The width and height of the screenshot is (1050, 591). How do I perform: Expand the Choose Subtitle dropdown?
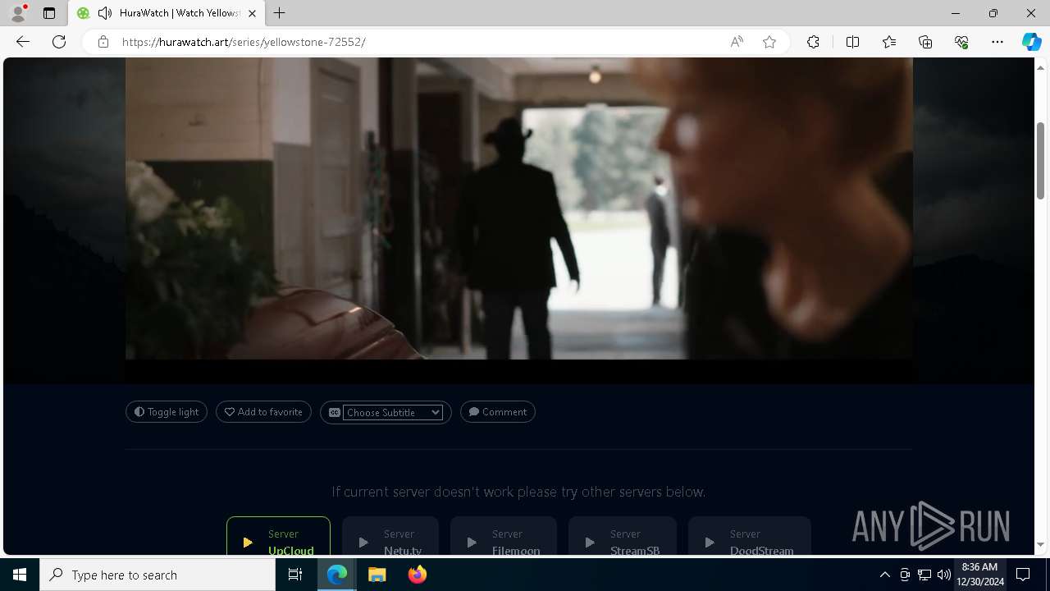pos(393,413)
